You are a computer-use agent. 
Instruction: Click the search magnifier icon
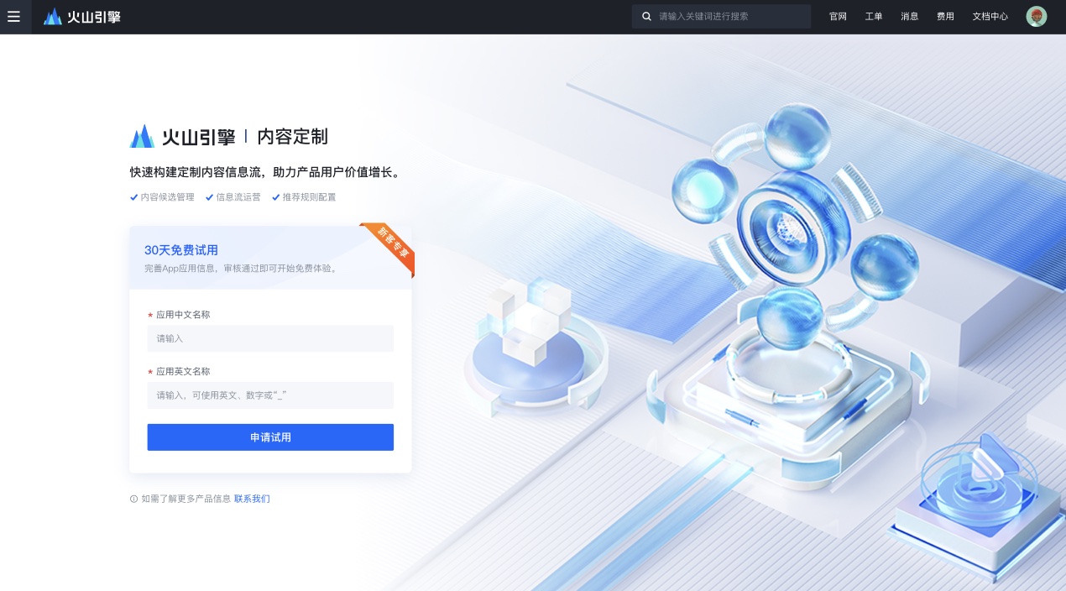[646, 16]
